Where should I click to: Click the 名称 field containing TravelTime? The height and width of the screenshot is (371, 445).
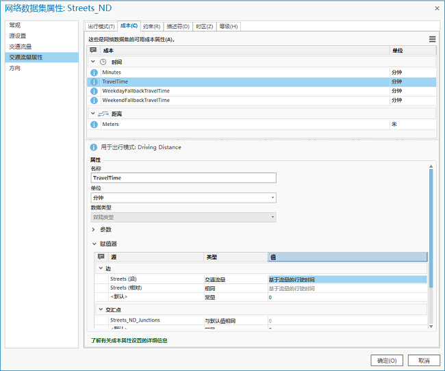pyautogui.click(x=183, y=178)
